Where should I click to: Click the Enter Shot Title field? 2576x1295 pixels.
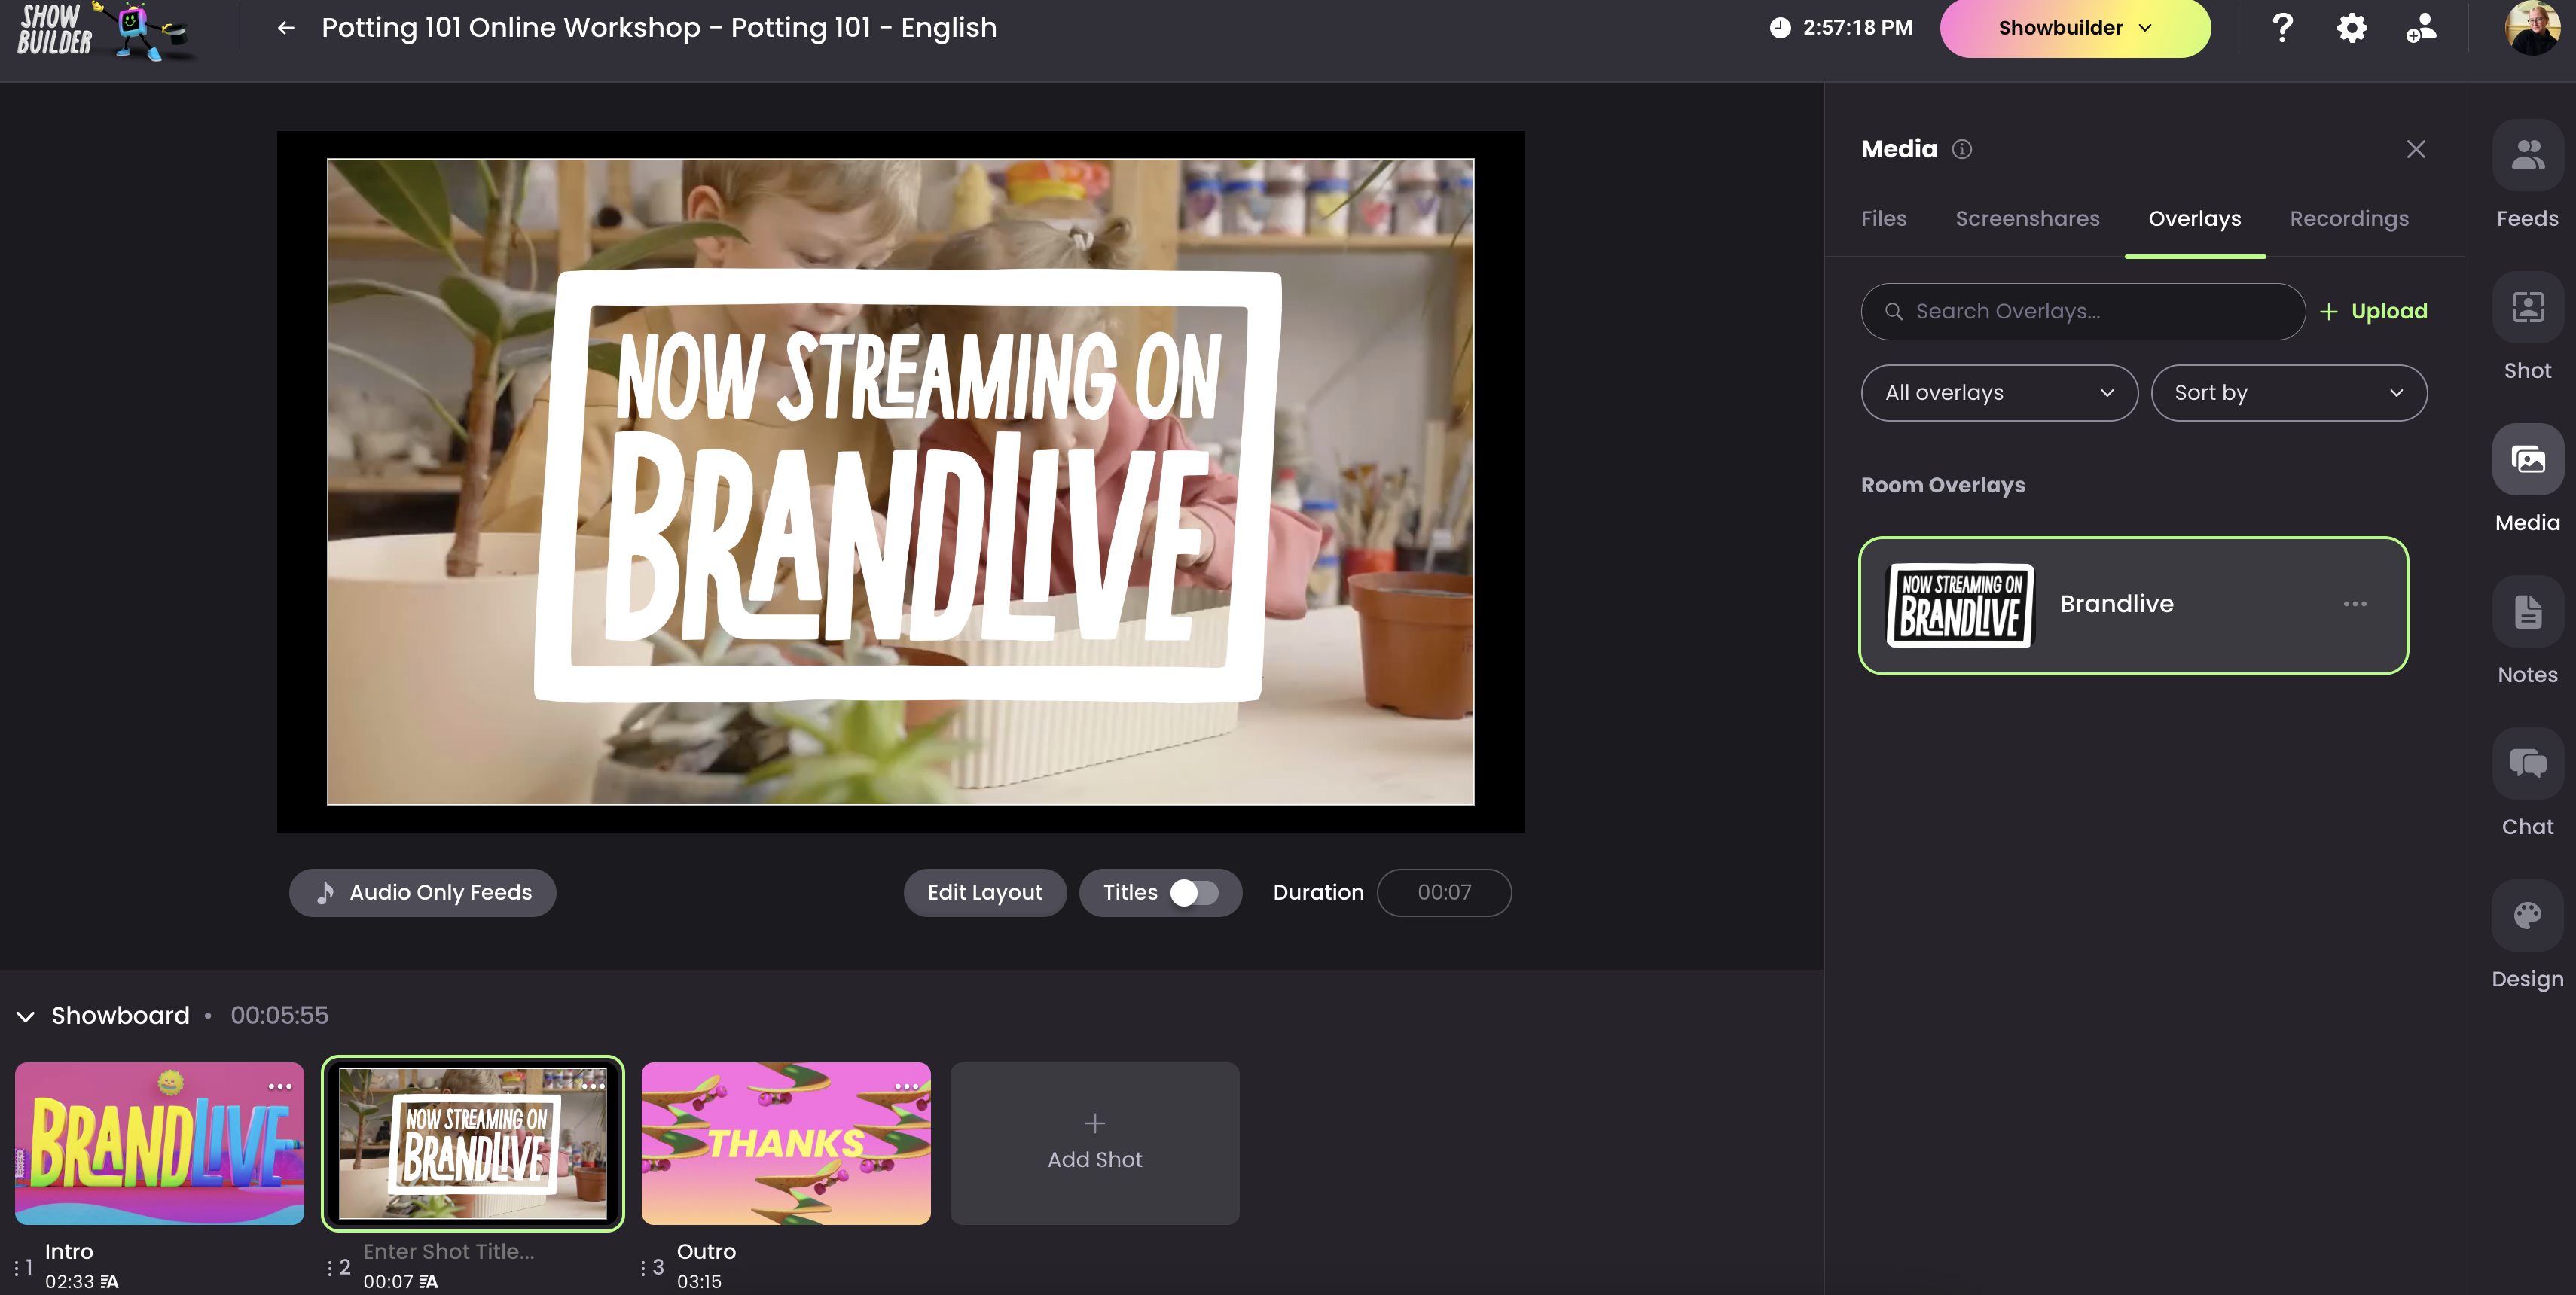pyautogui.click(x=449, y=1251)
